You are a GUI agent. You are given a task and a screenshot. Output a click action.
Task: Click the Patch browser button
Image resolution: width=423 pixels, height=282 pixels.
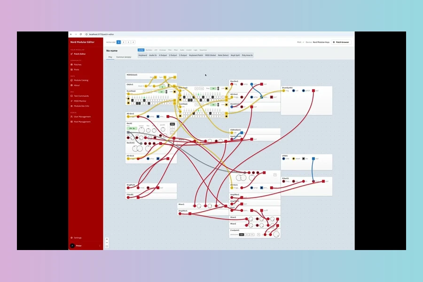tap(341, 42)
